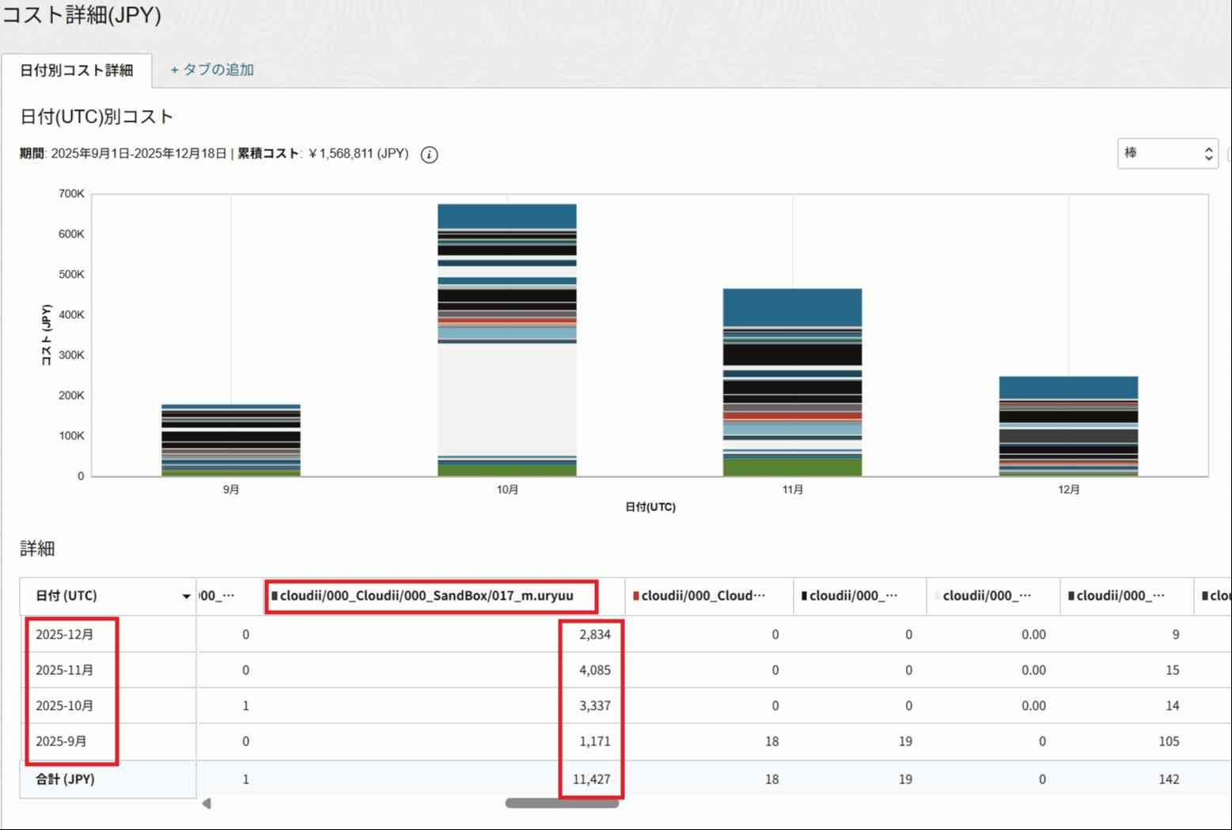
Task: Click the cumulative cost info icon
Action: point(429,154)
